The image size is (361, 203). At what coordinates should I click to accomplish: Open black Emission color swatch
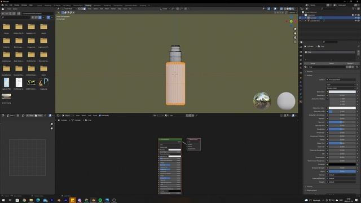[x=342, y=164]
